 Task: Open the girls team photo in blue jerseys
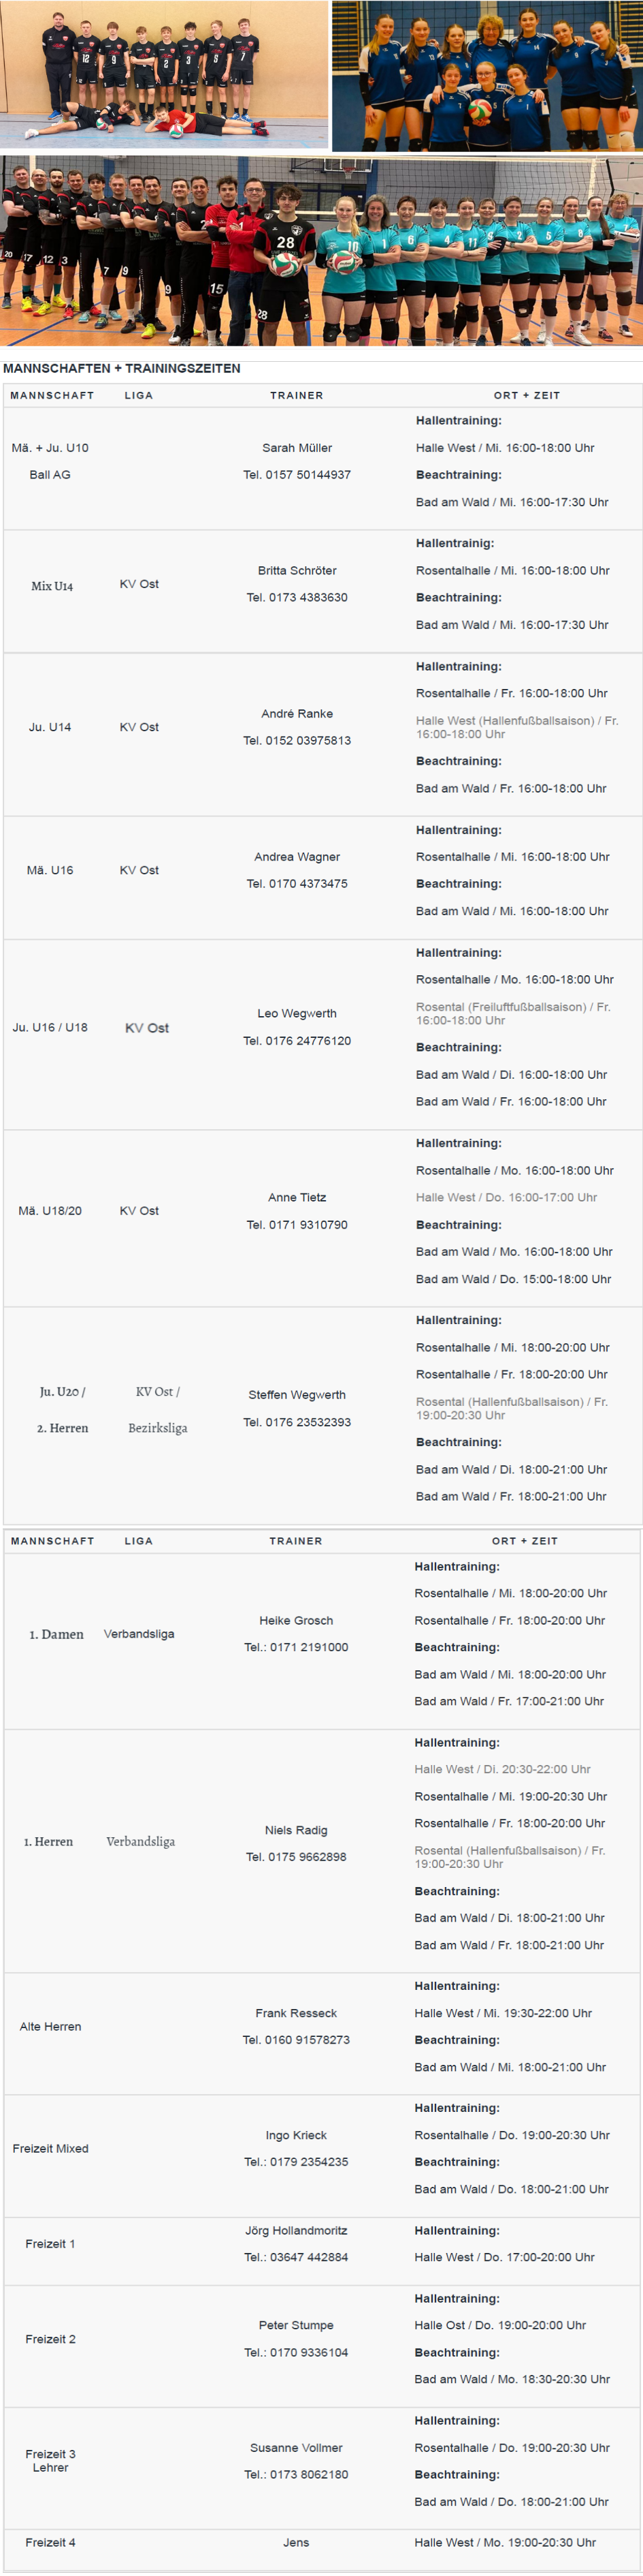point(487,76)
